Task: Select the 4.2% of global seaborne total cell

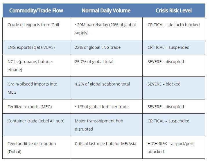Action: 102,84
